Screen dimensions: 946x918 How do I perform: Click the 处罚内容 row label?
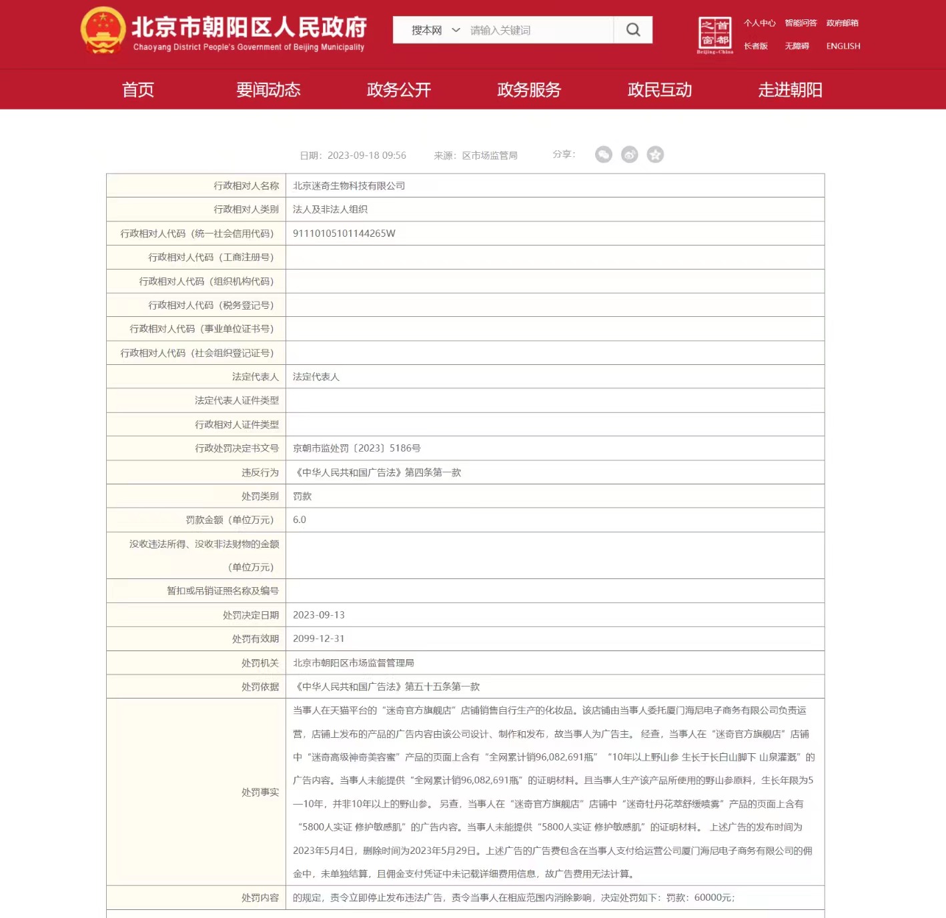[x=260, y=898]
